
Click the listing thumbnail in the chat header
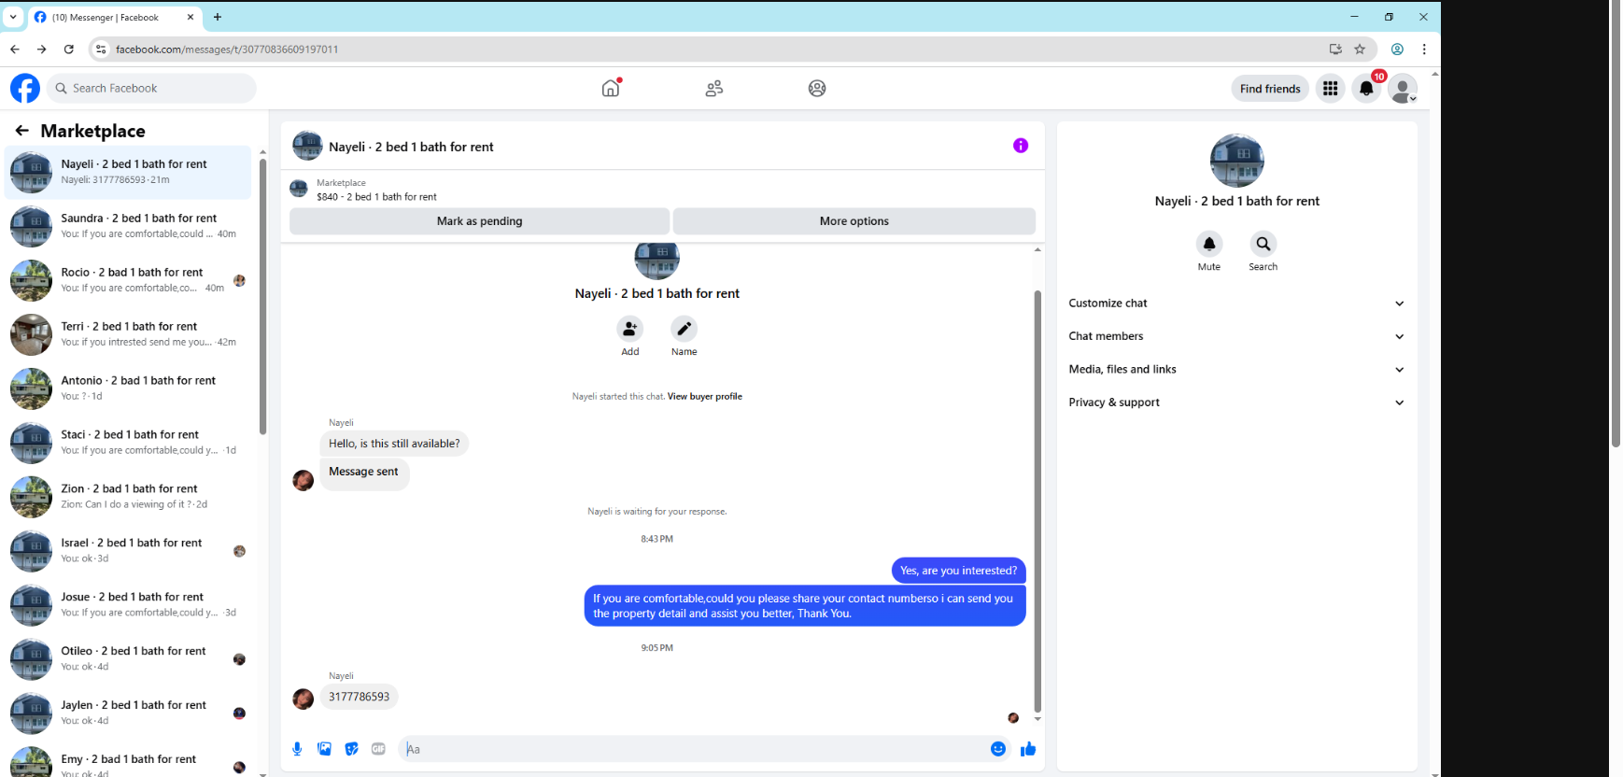[x=307, y=146]
